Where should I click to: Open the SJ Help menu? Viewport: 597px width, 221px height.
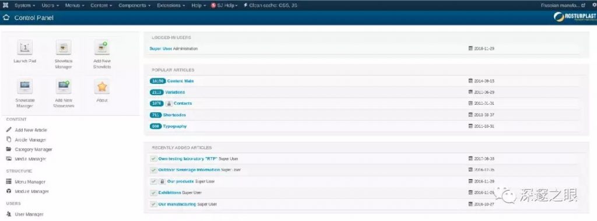[224, 5]
